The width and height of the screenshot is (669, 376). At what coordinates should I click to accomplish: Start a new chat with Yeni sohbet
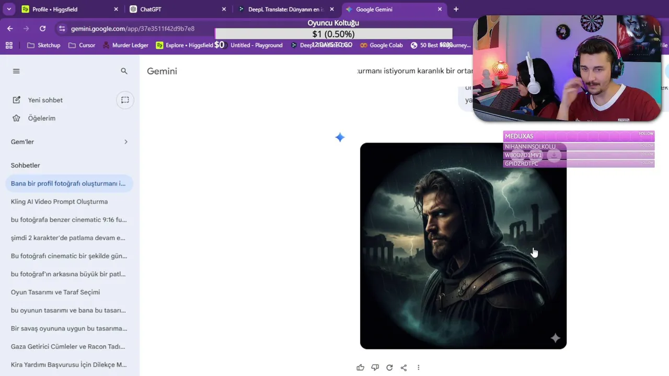38,100
